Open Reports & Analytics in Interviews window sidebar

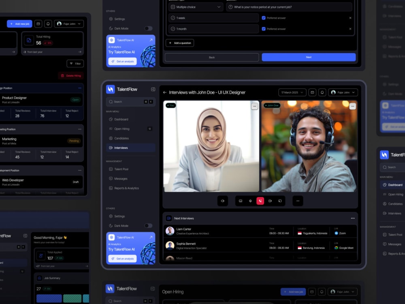(x=130, y=188)
